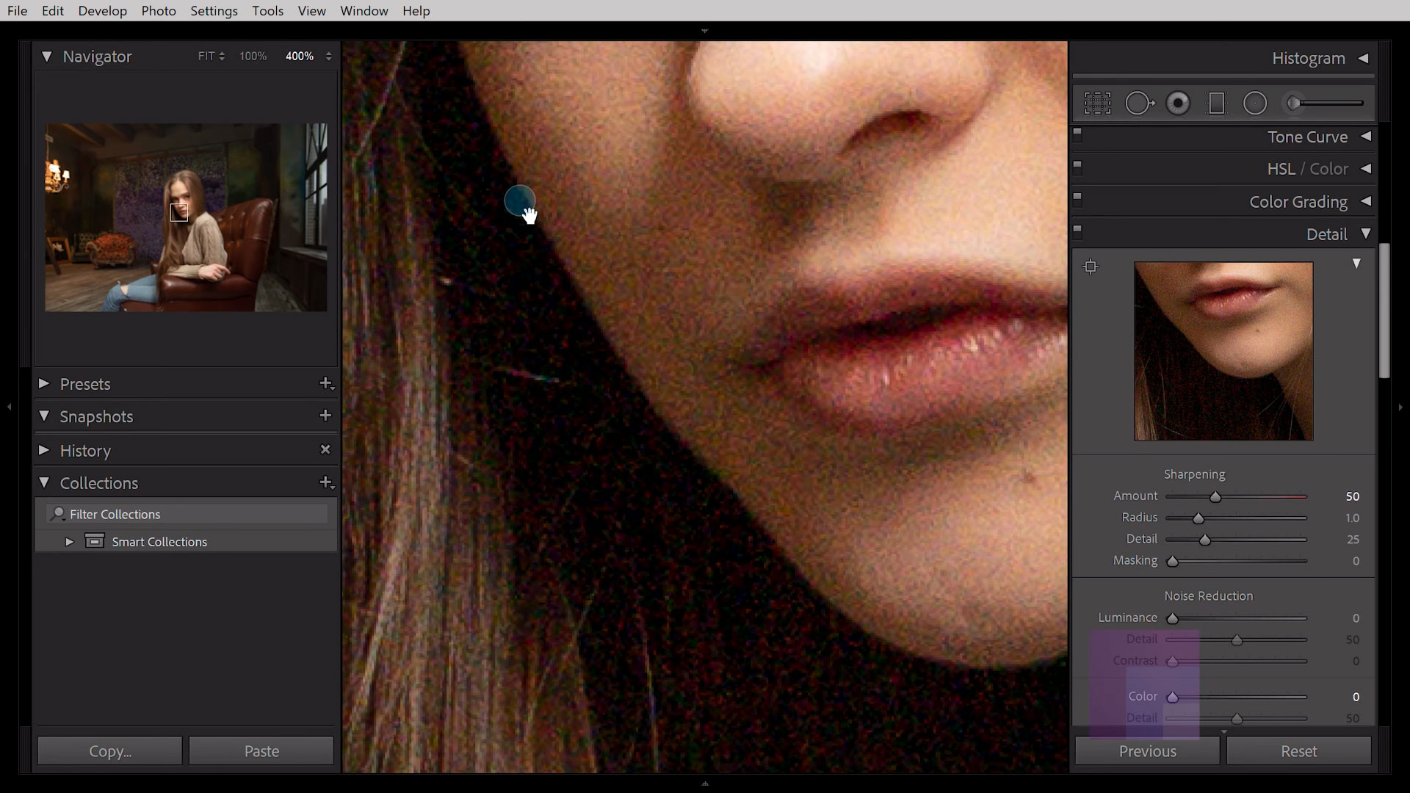This screenshot has width=1410, height=793.
Task: Click the Histogram panel collapse arrow
Action: click(x=1367, y=58)
